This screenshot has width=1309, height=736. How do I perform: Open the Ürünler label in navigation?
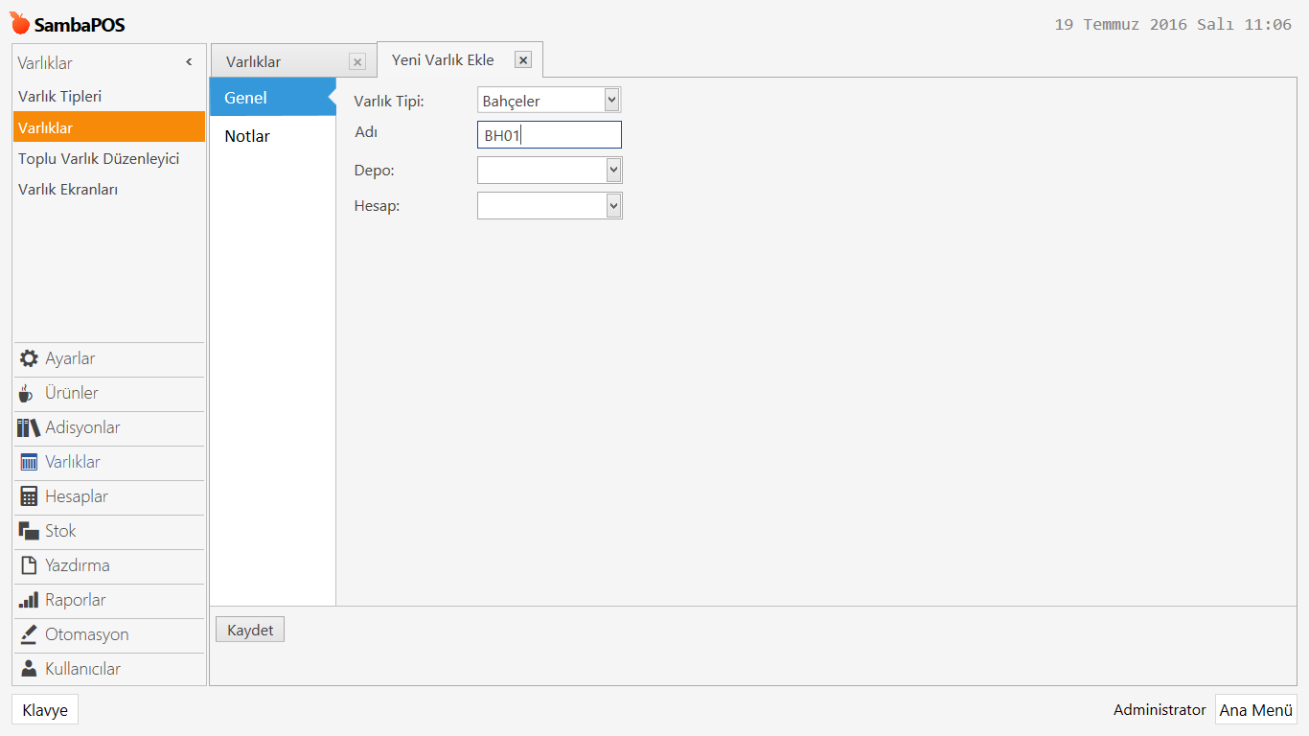[72, 393]
